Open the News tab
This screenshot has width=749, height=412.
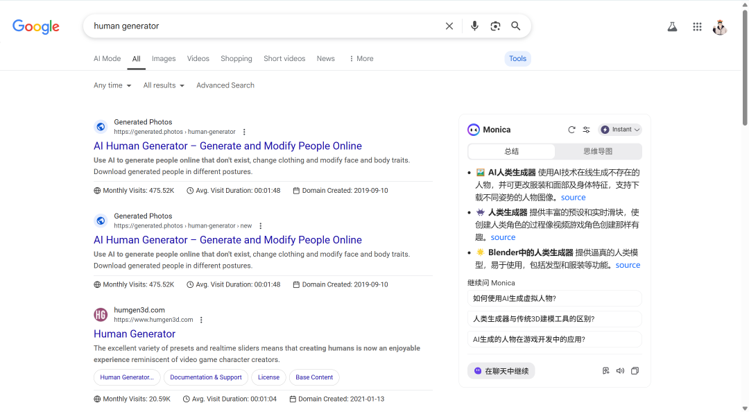click(x=326, y=58)
